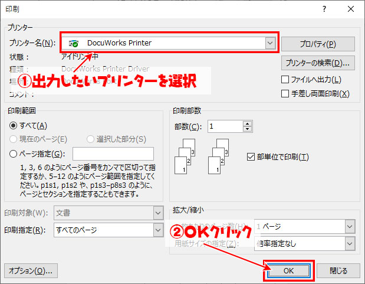
Task: Open printer プロパティ(P) button
Action: (318, 44)
